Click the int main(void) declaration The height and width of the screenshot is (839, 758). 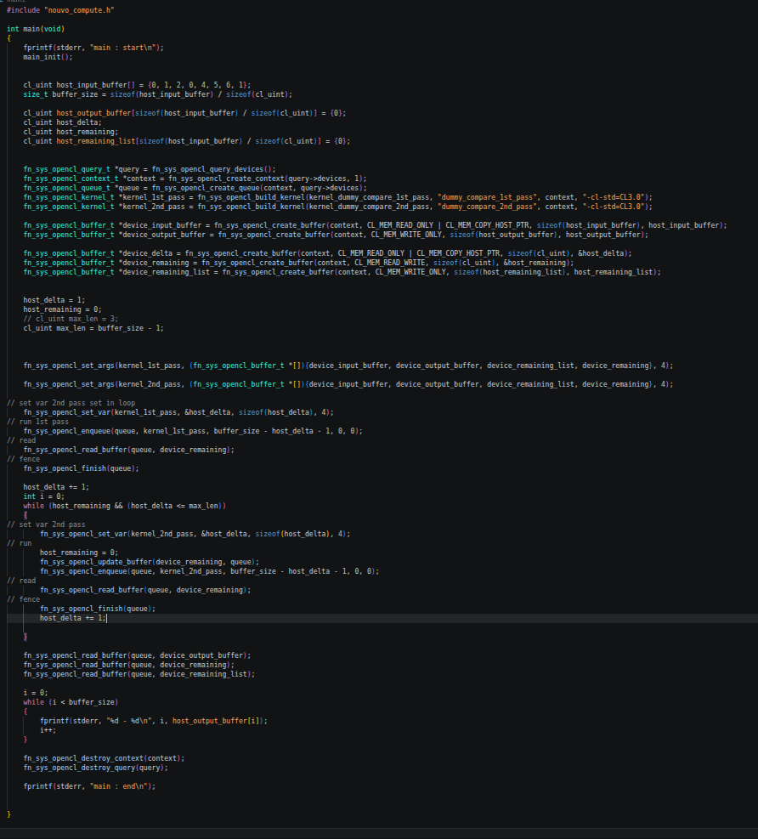click(x=36, y=29)
